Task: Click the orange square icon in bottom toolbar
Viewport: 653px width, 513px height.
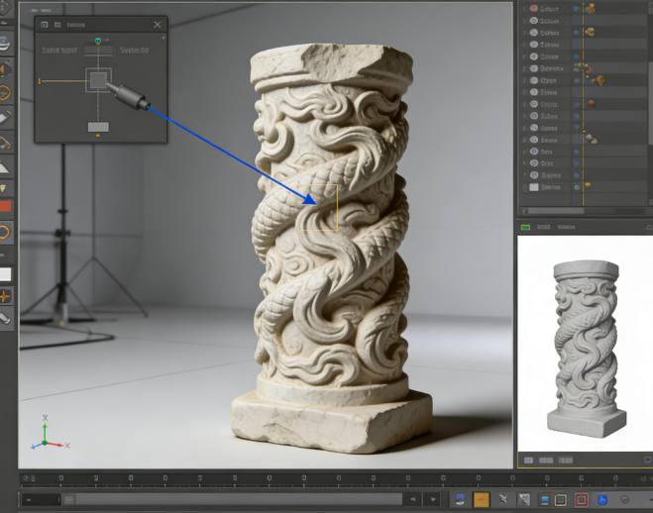Action: pyautogui.click(x=481, y=500)
